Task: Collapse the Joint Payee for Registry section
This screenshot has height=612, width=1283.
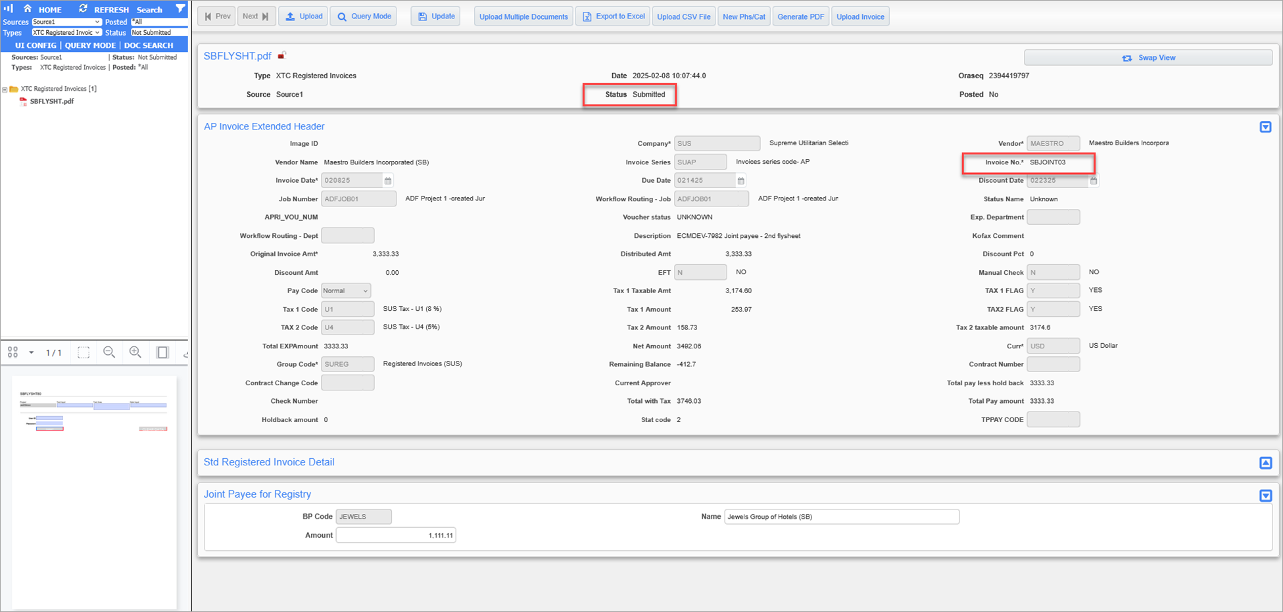Action: (x=1265, y=496)
